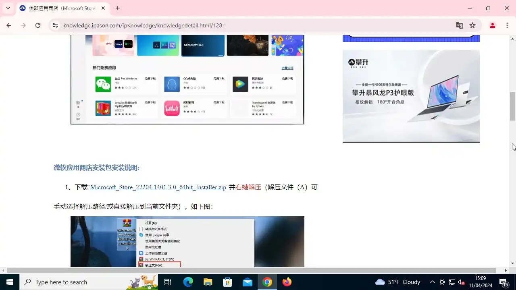Click the 微软应用商店安装包安装说明 heading

pyautogui.click(x=96, y=168)
